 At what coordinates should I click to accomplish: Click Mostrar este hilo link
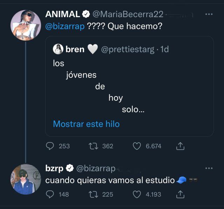86,124
